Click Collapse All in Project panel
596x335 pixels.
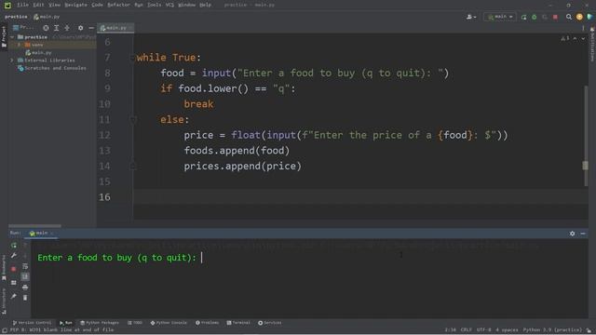coord(67,28)
